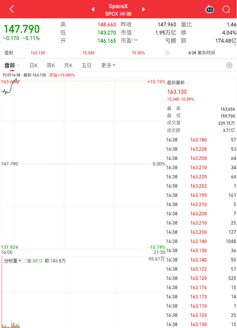Screen dimensions: 237x328
Task: Tap the price line on the intraday chart
Action: click(11, 87)
